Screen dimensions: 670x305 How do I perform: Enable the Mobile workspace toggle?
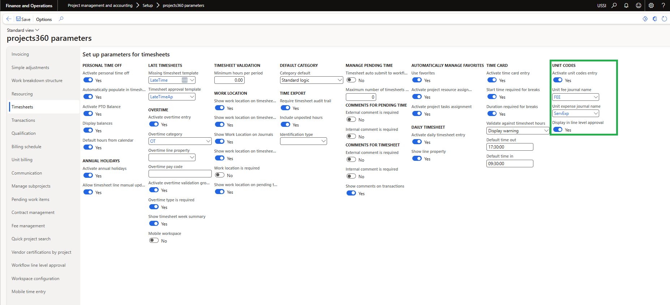154,241
